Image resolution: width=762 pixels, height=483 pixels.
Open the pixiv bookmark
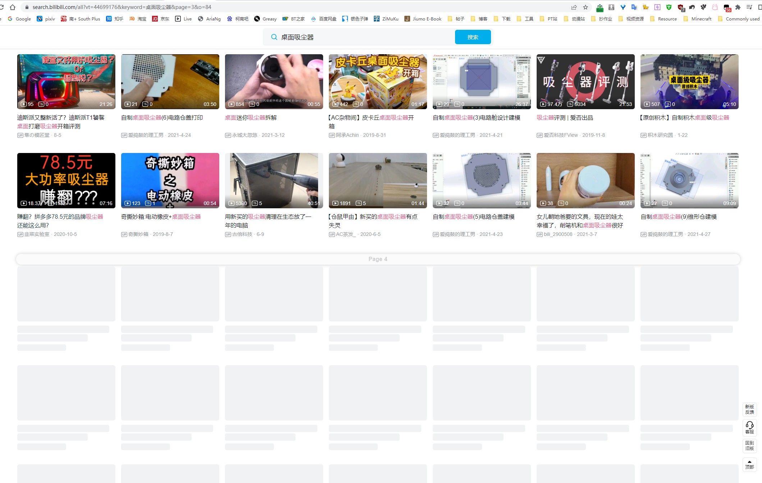click(46, 19)
